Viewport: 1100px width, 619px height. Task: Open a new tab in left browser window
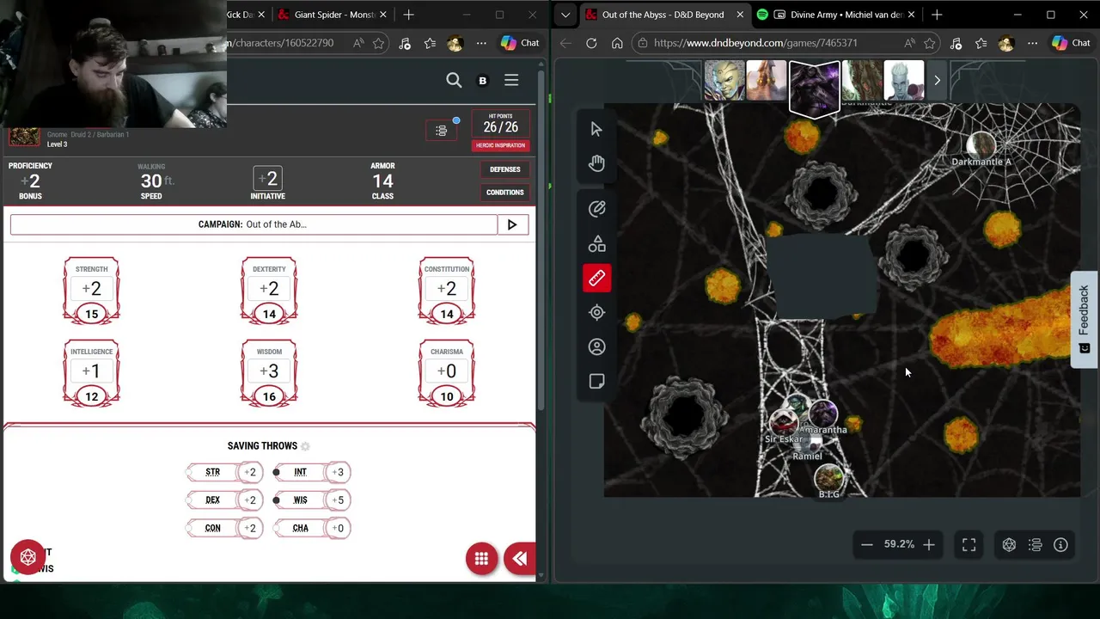pos(409,15)
